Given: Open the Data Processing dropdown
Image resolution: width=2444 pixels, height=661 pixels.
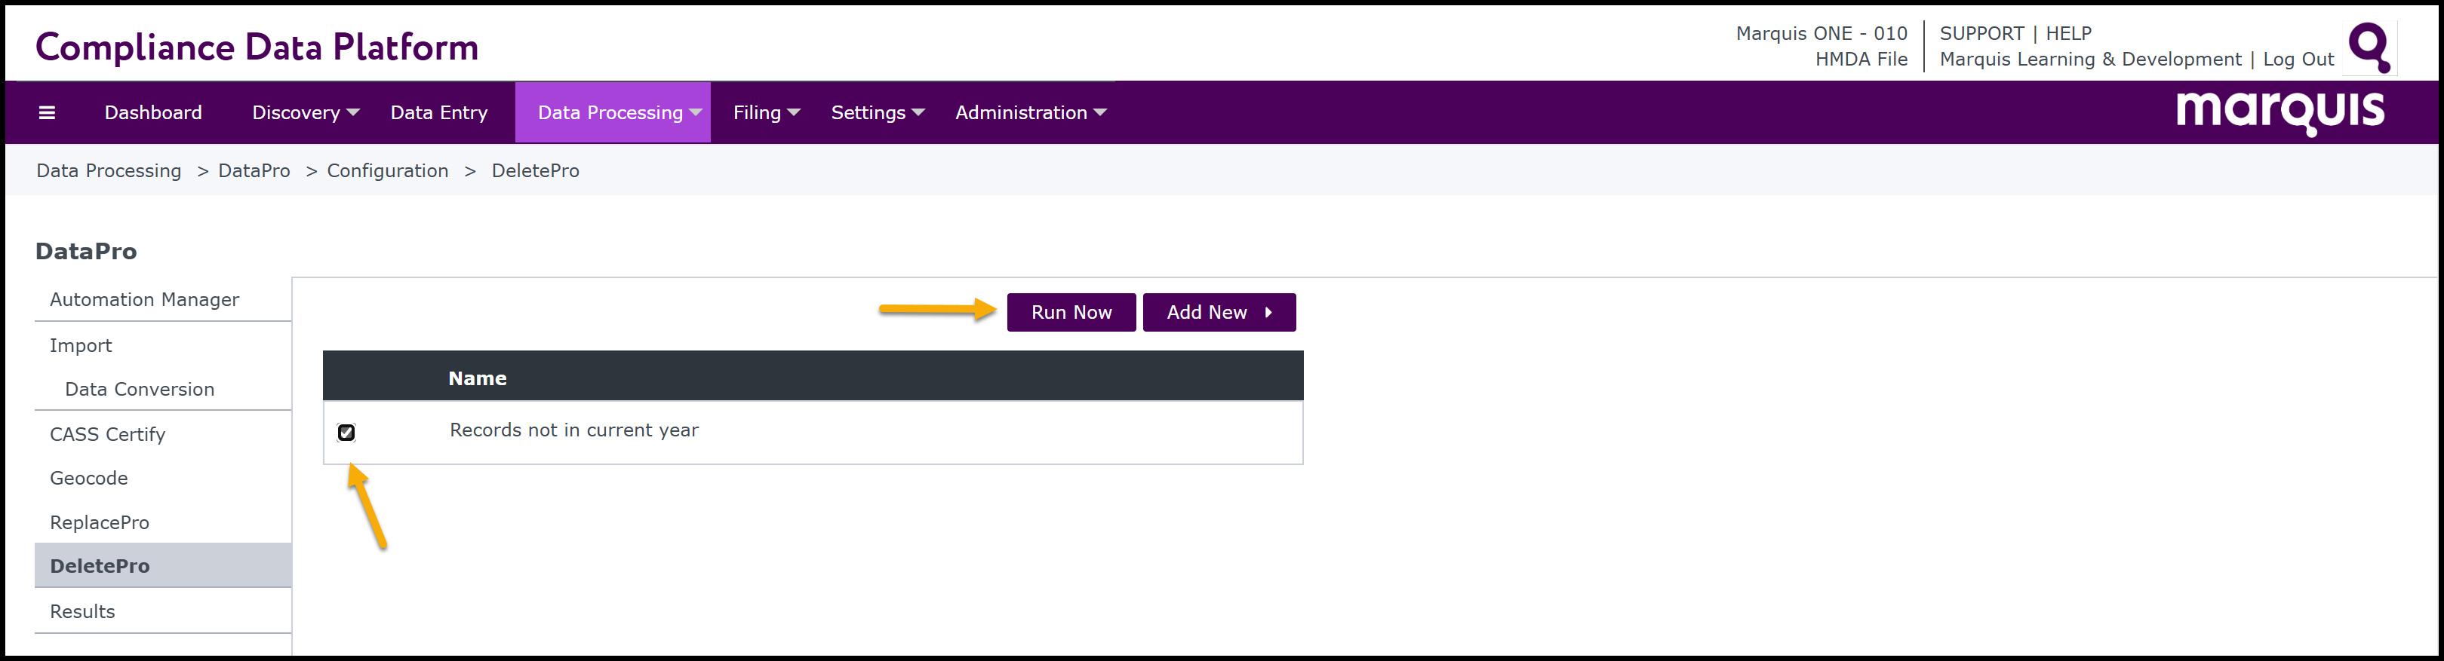Looking at the screenshot, I should pos(619,113).
